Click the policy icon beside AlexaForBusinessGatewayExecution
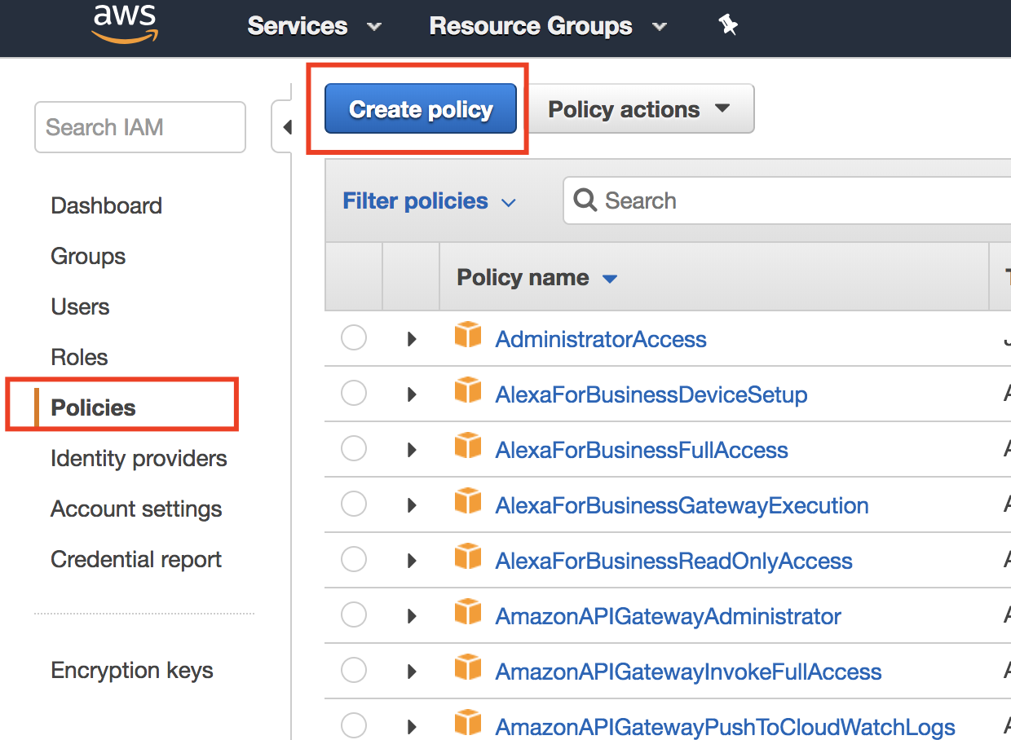Viewport: 1011px width, 740px height. coord(468,502)
